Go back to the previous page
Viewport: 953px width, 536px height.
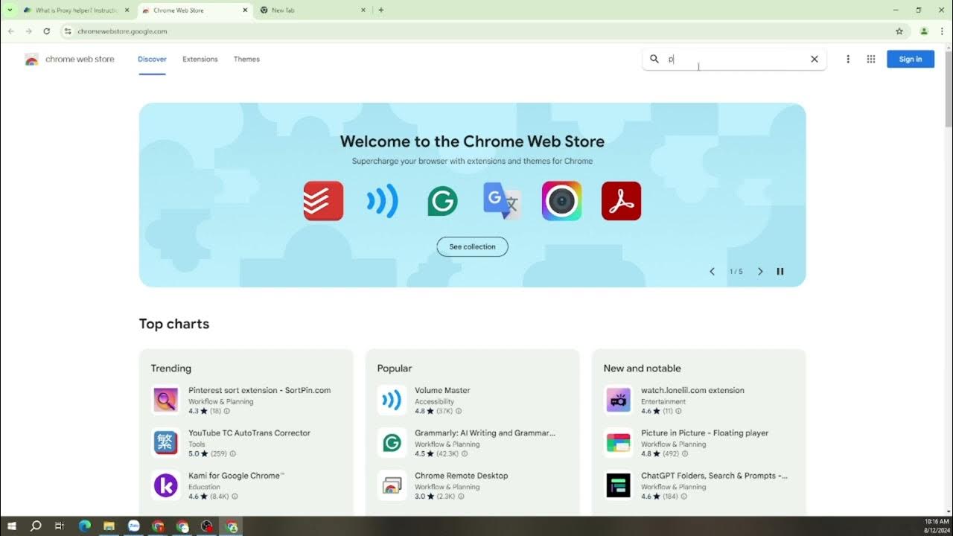pyautogui.click(x=11, y=31)
